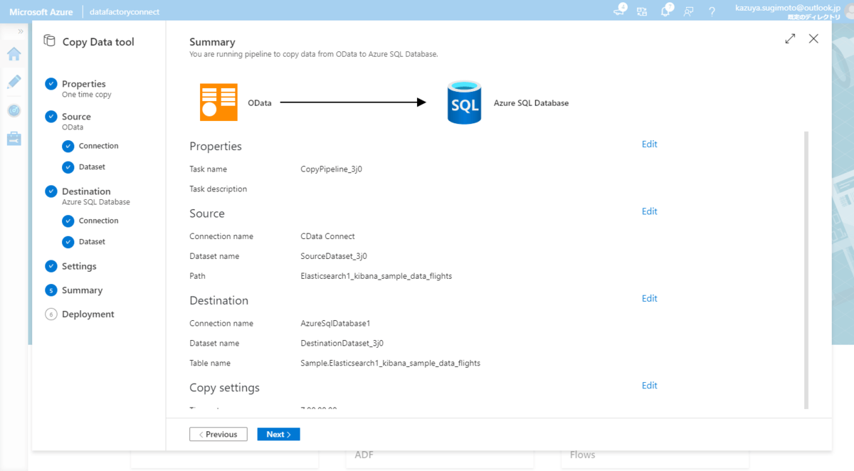Click the OData source icon
Screen dimensions: 854x471
[218, 102]
